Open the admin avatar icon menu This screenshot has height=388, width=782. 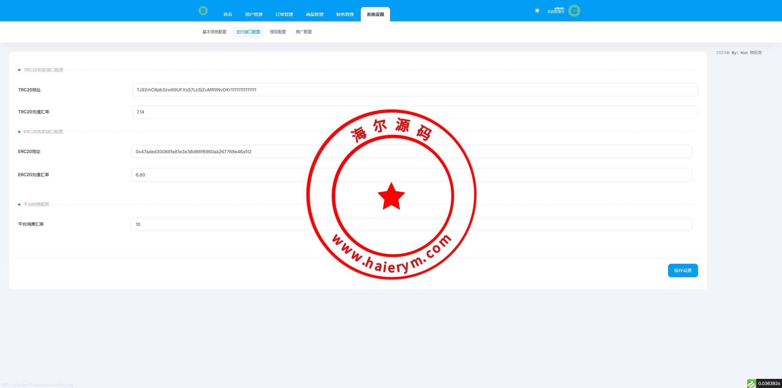(574, 11)
